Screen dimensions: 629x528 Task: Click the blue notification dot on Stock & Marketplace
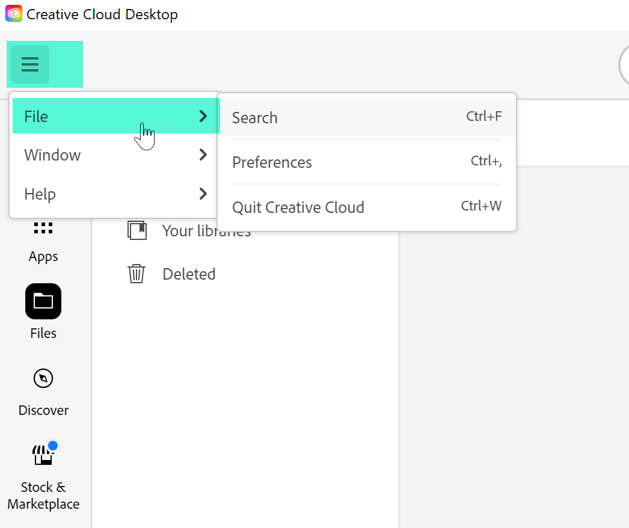[x=54, y=446]
